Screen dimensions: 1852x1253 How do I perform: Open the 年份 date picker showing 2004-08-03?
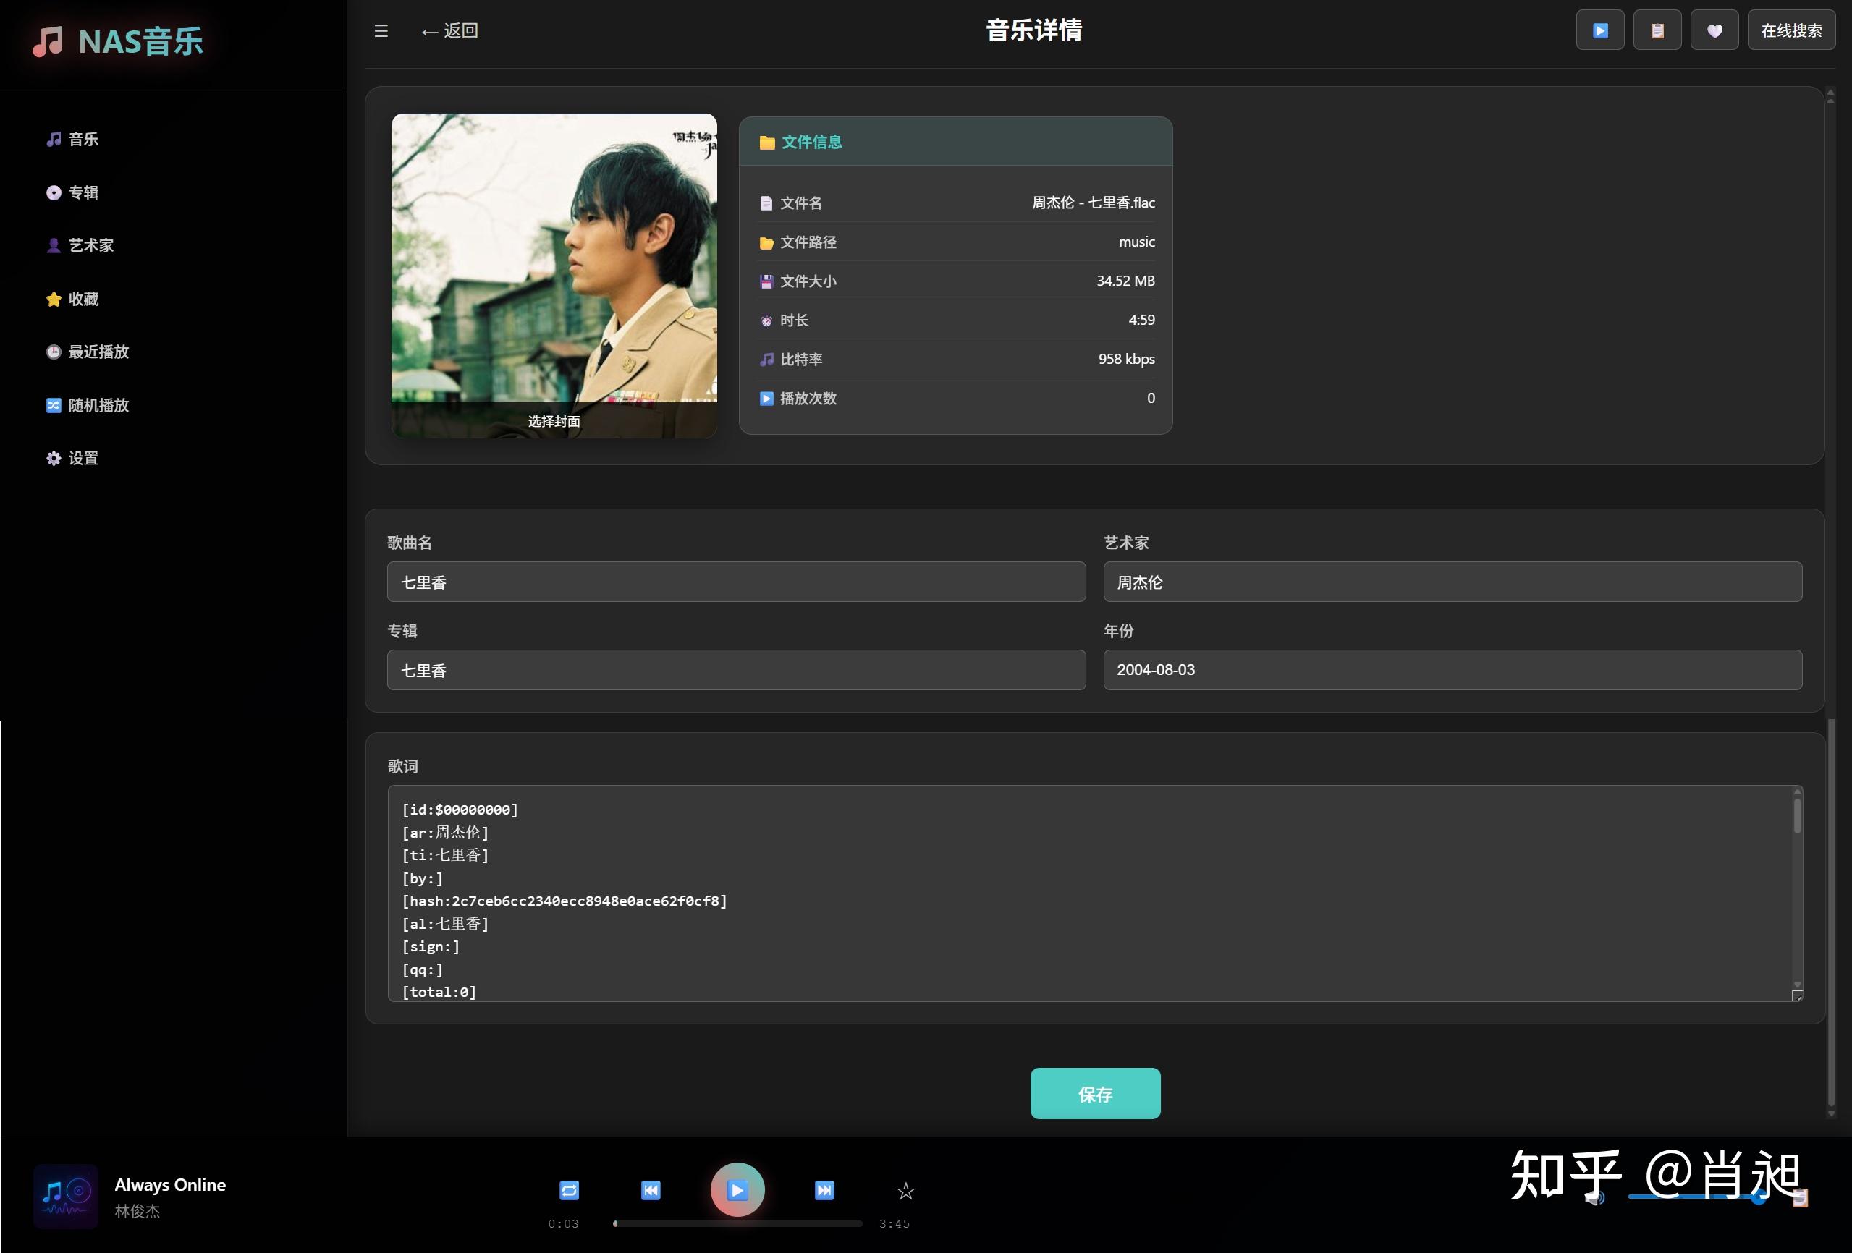tap(1451, 670)
